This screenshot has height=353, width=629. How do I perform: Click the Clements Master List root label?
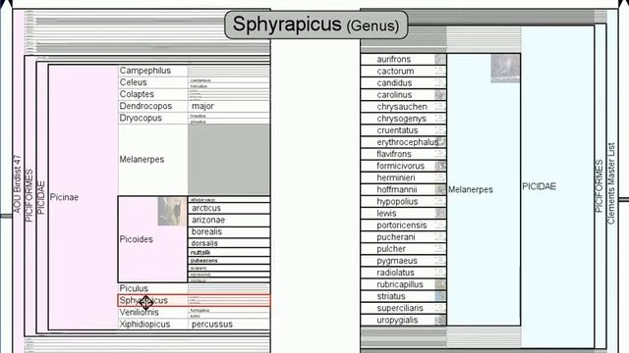point(611,183)
